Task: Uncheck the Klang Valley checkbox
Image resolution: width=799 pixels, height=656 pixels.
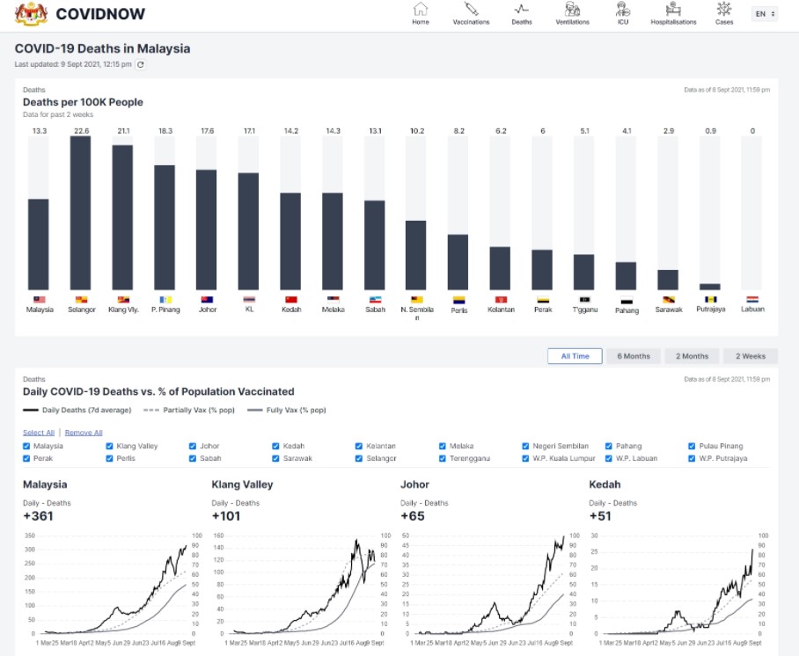Action: tap(110, 446)
